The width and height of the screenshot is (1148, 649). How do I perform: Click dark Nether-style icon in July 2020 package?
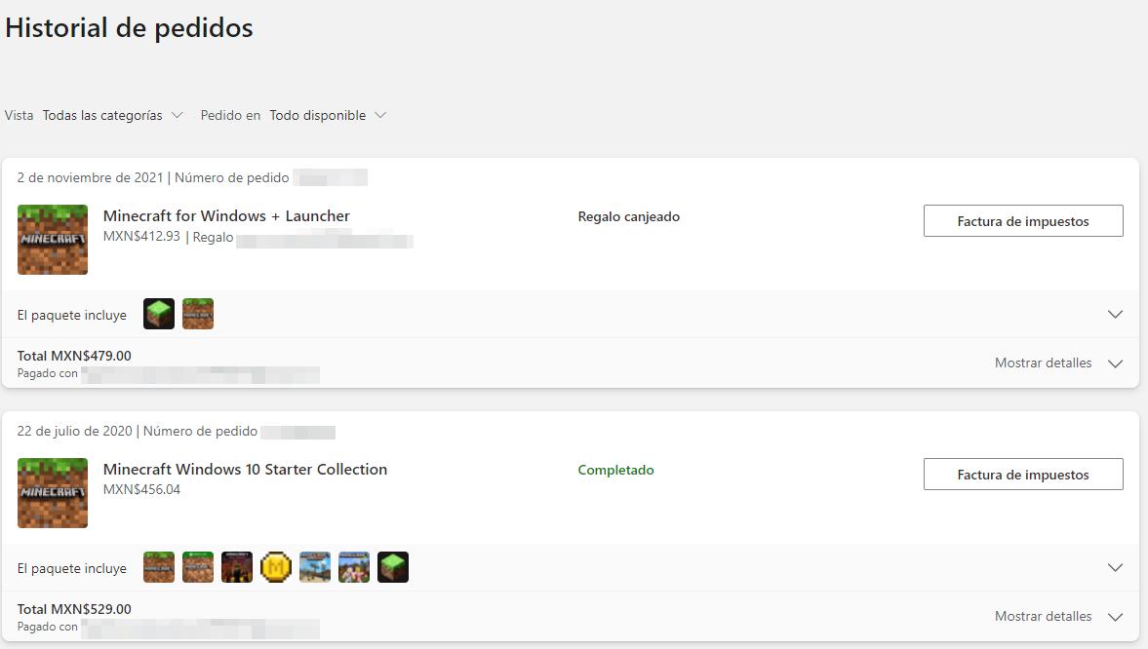point(237,567)
